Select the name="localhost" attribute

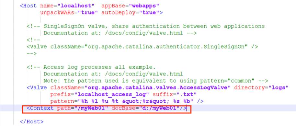[x=67, y=6]
